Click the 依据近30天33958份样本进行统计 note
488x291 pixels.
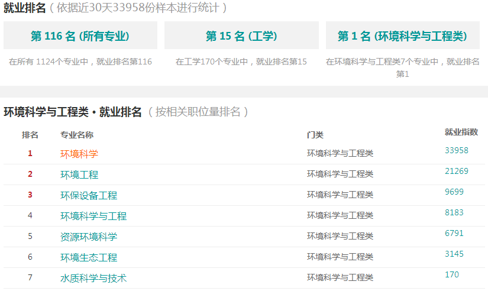pyautogui.click(x=138, y=8)
